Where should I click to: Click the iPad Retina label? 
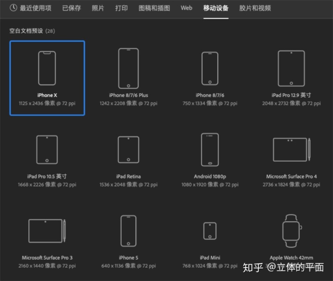coord(129,177)
